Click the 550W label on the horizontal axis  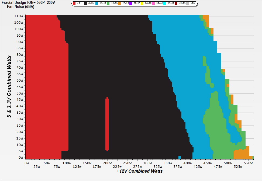(248, 163)
